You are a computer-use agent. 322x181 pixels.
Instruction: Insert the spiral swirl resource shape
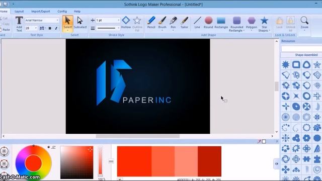coord(285,159)
